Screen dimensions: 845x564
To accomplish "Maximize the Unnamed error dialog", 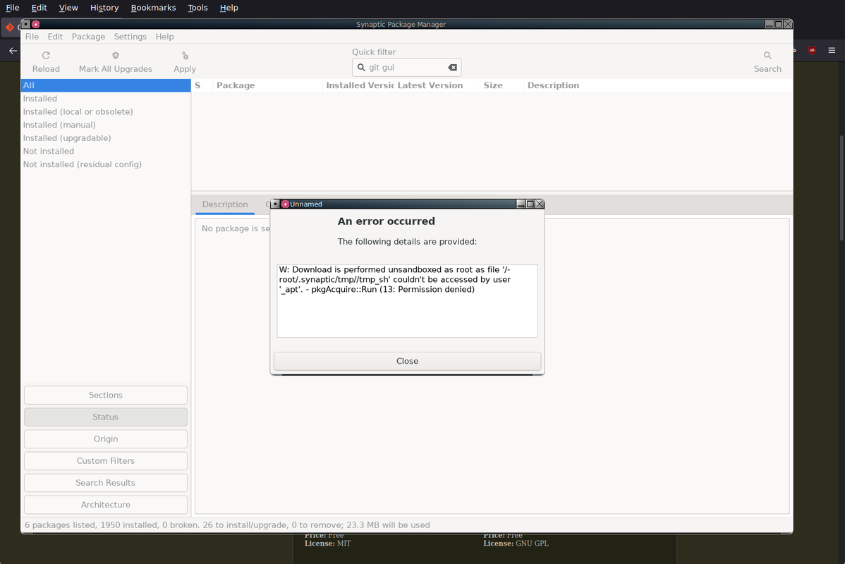I will 530,204.
